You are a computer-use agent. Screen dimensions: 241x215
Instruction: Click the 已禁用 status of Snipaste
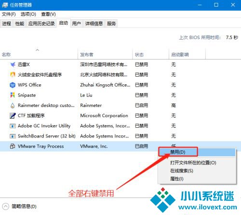click(x=141, y=95)
